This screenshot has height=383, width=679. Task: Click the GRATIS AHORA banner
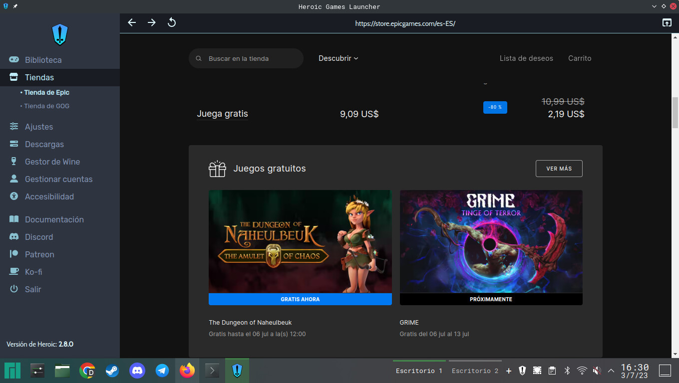pos(300,299)
